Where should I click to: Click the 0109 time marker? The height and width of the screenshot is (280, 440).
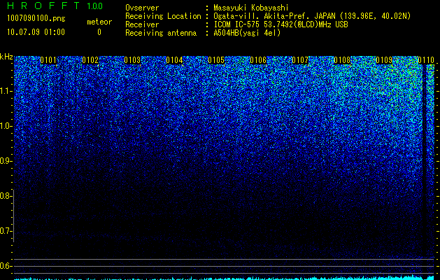384,60
